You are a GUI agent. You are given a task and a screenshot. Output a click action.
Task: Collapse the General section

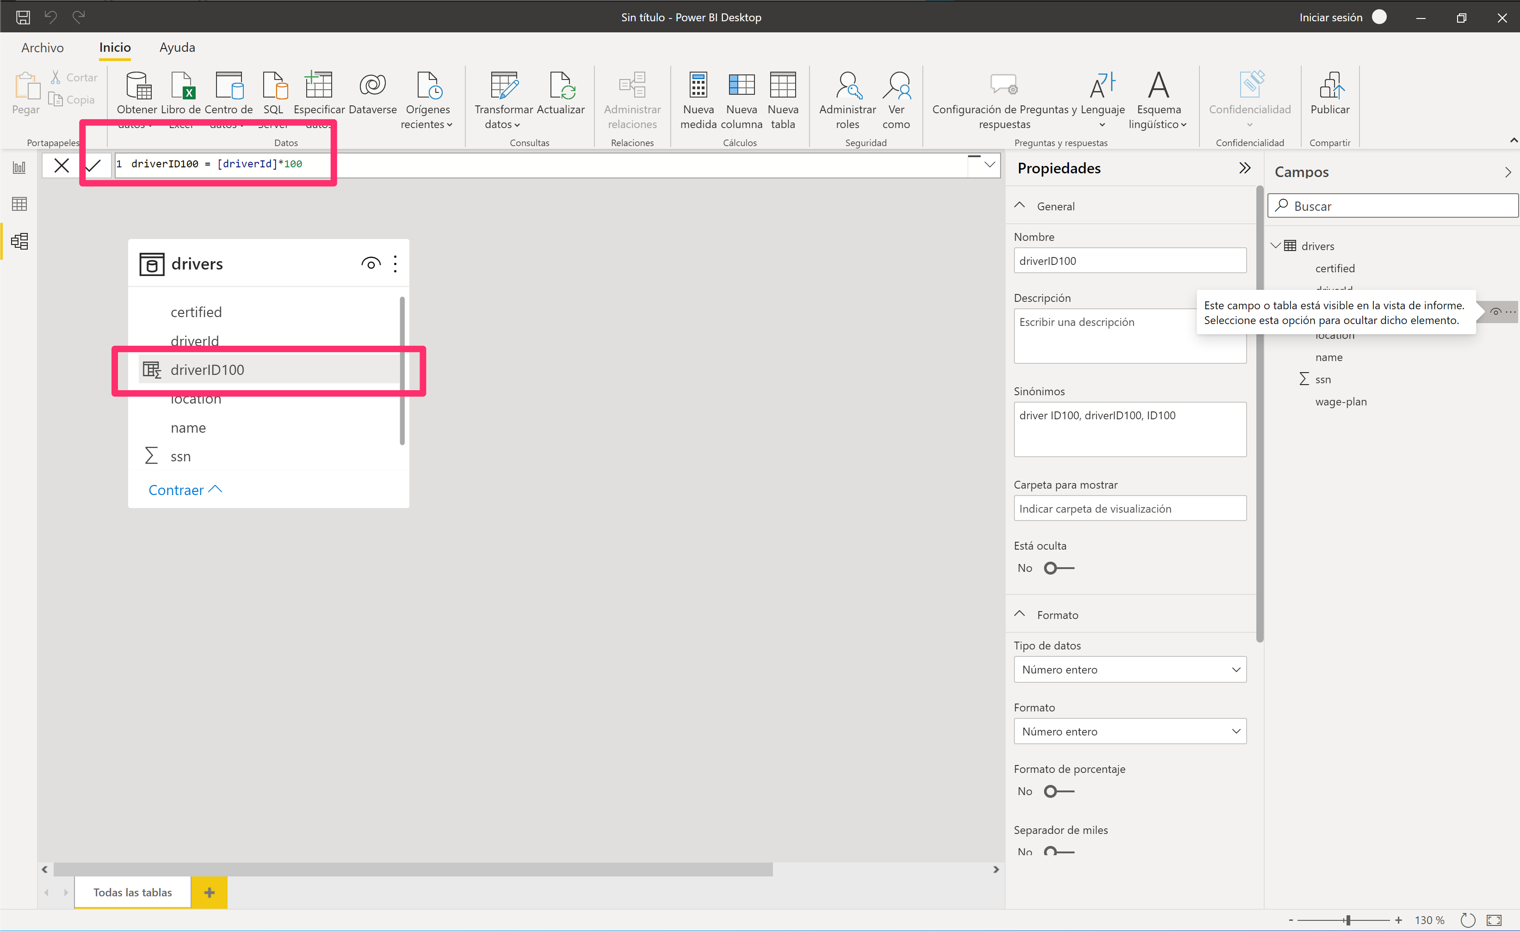click(1020, 205)
